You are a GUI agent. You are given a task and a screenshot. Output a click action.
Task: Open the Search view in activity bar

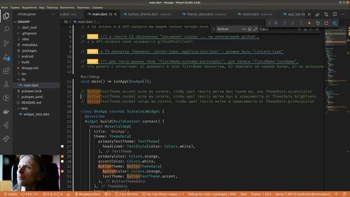tap(6, 29)
